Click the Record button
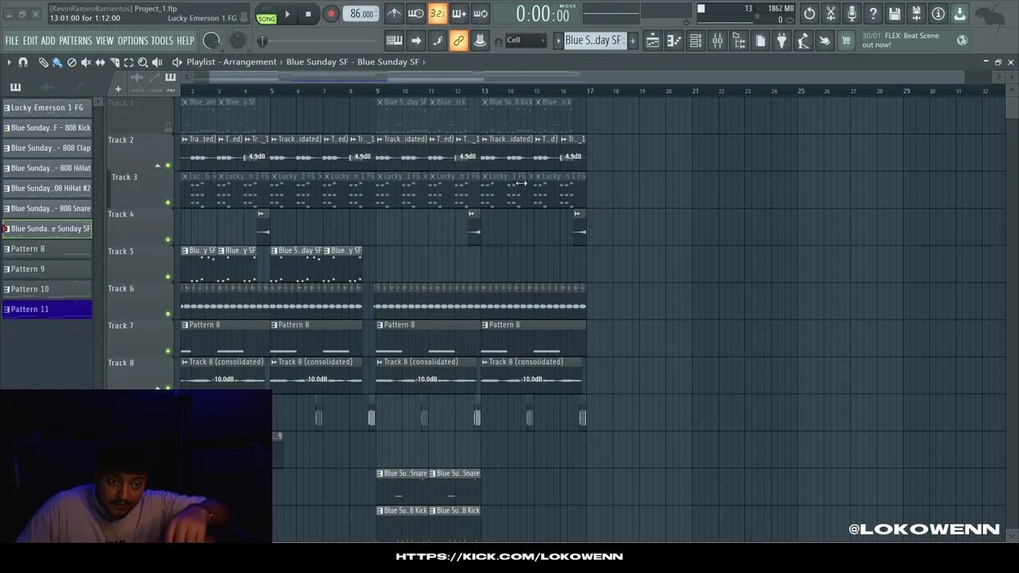The height and width of the screenshot is (573, 1019). 331,14
